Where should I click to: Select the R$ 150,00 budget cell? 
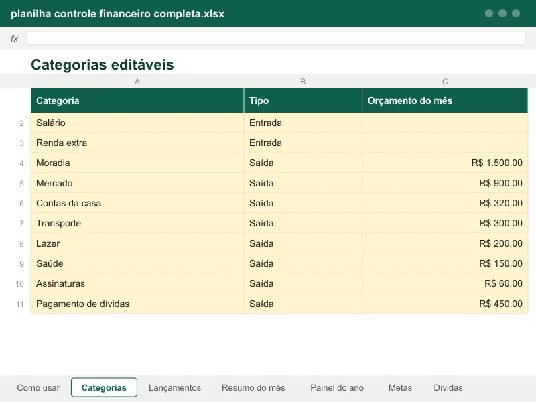click(445, 263)
